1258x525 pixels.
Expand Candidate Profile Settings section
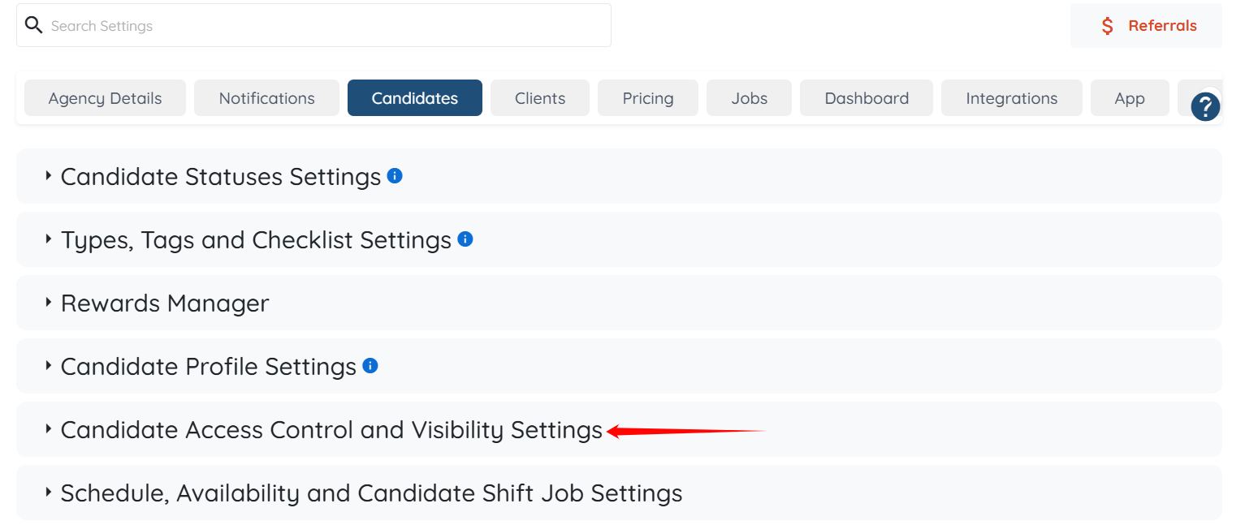point(209,366)
